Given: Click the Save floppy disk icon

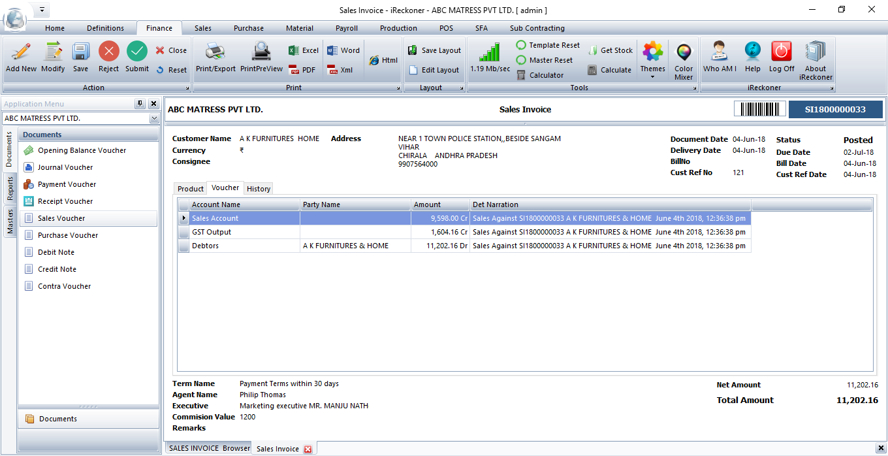Looking at the screenshot, I should [x=80, y=52].
